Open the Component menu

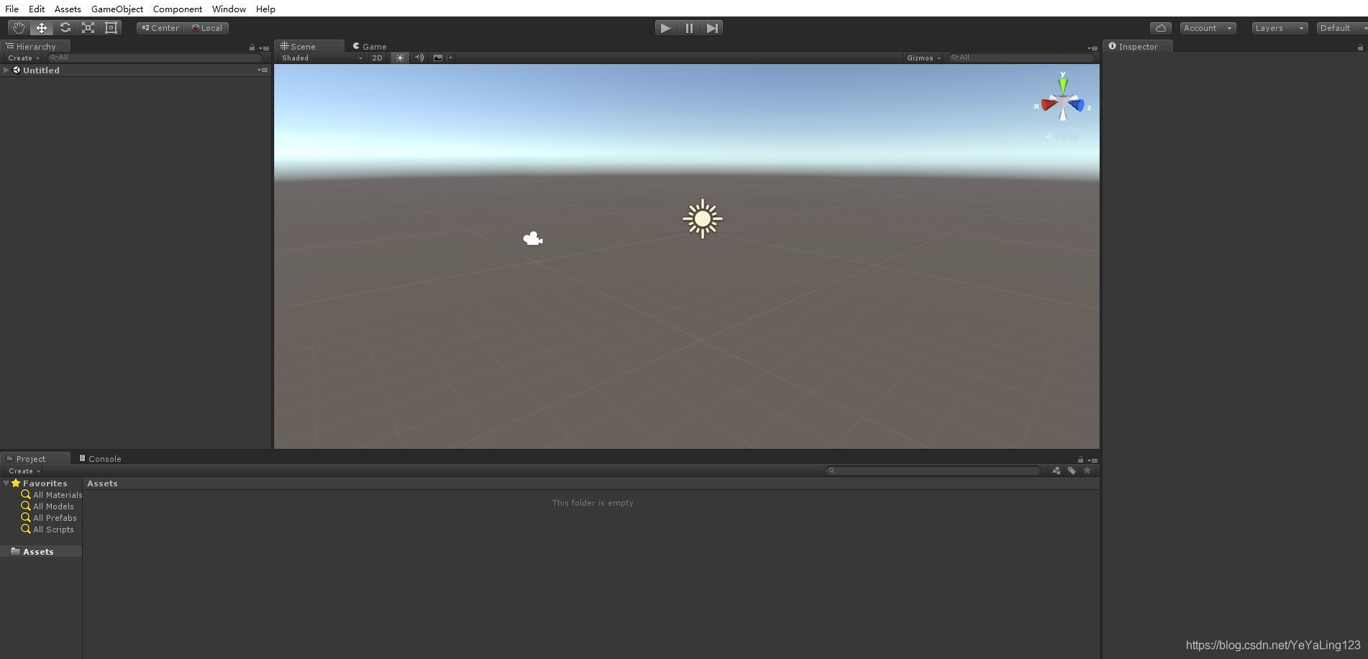pos(178,9)
